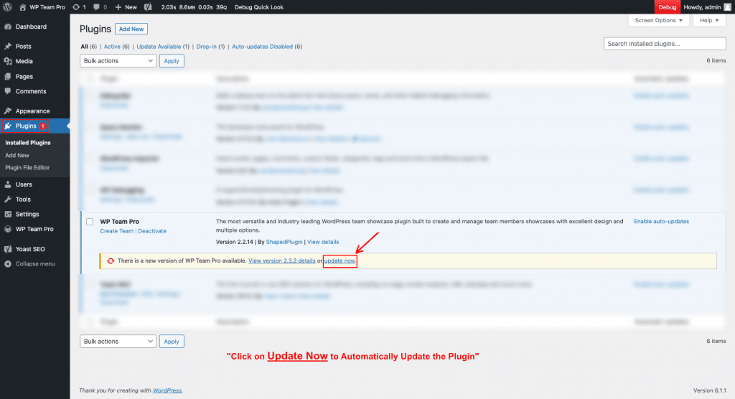
Task: Click the red Debug button in admin bar
Action: pos(667,7)
